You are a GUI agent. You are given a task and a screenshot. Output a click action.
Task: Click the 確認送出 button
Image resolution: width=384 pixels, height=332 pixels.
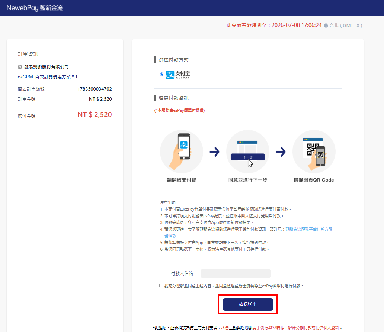pyautogui.click(x=248, y=305)
